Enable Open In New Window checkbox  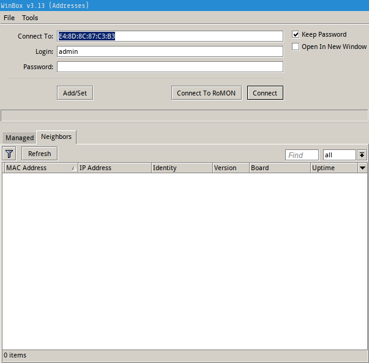pyautogui.click(x=296, y=47)
